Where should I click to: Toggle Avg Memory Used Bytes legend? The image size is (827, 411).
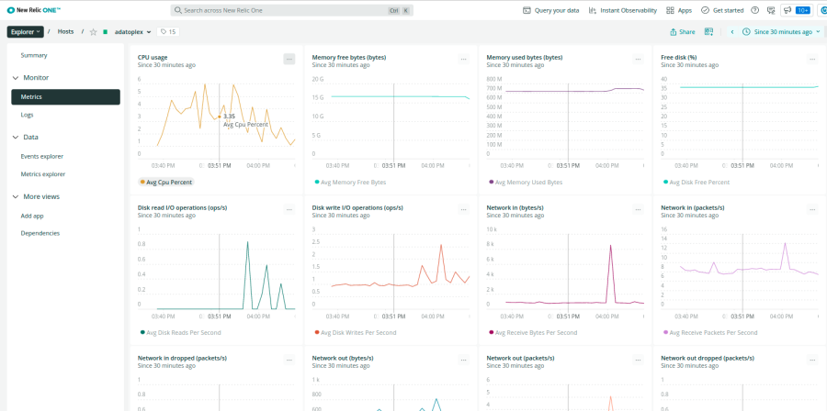point(527,182)
